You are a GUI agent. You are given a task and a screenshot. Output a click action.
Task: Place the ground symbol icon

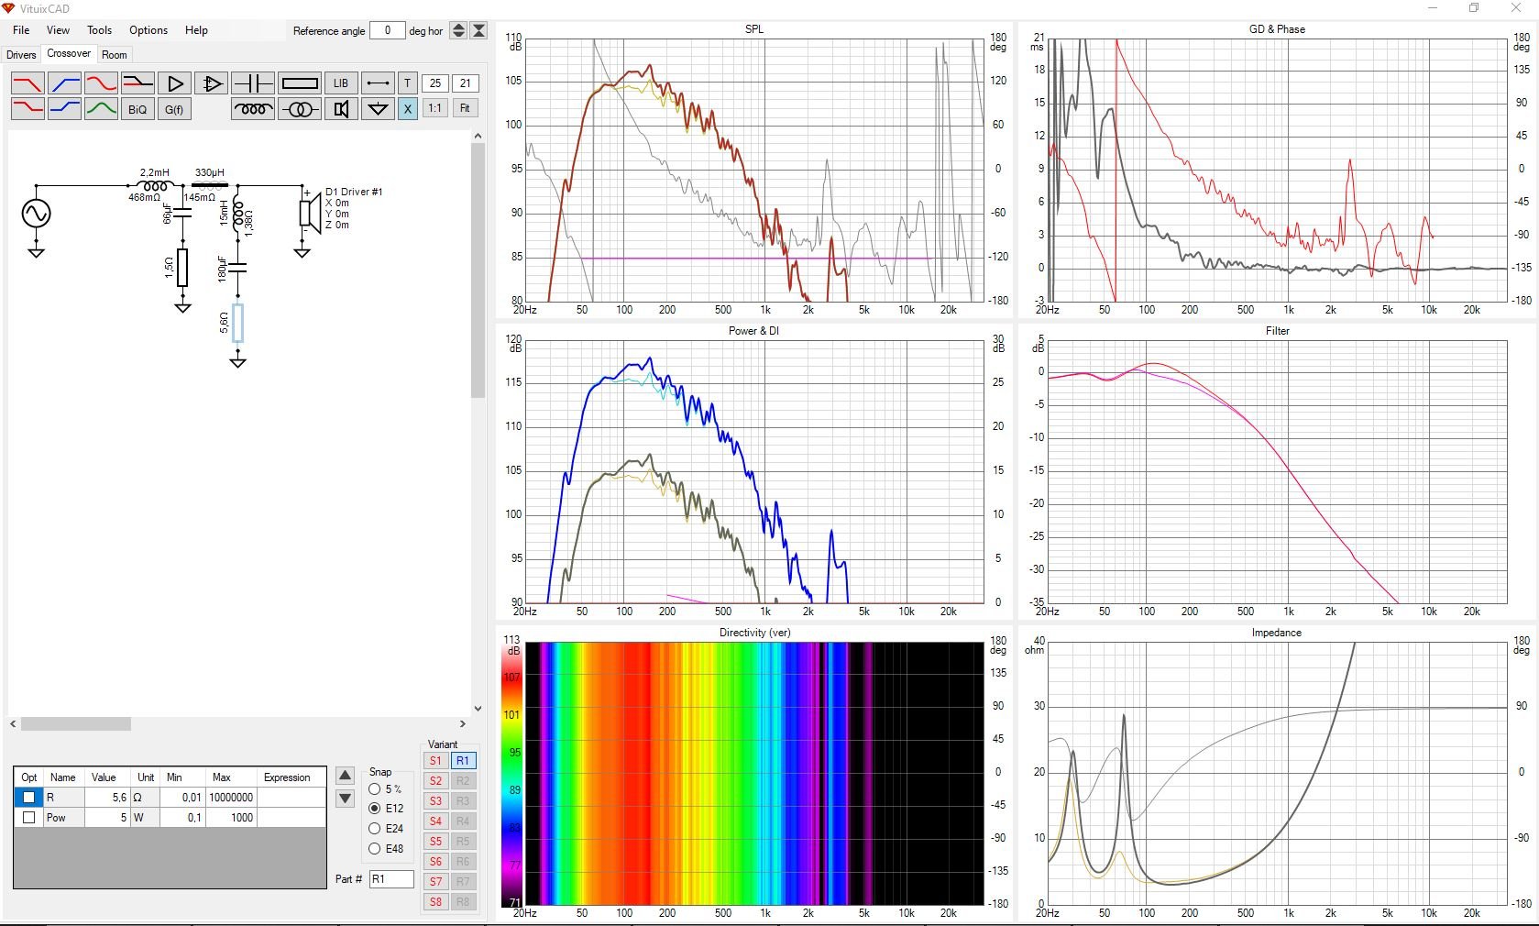[378, 109]
